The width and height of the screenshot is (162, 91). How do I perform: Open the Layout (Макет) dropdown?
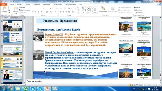23,7
